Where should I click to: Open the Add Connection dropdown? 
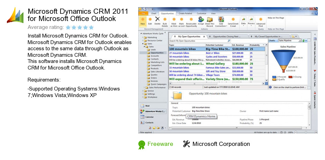[x=221, y=22]
